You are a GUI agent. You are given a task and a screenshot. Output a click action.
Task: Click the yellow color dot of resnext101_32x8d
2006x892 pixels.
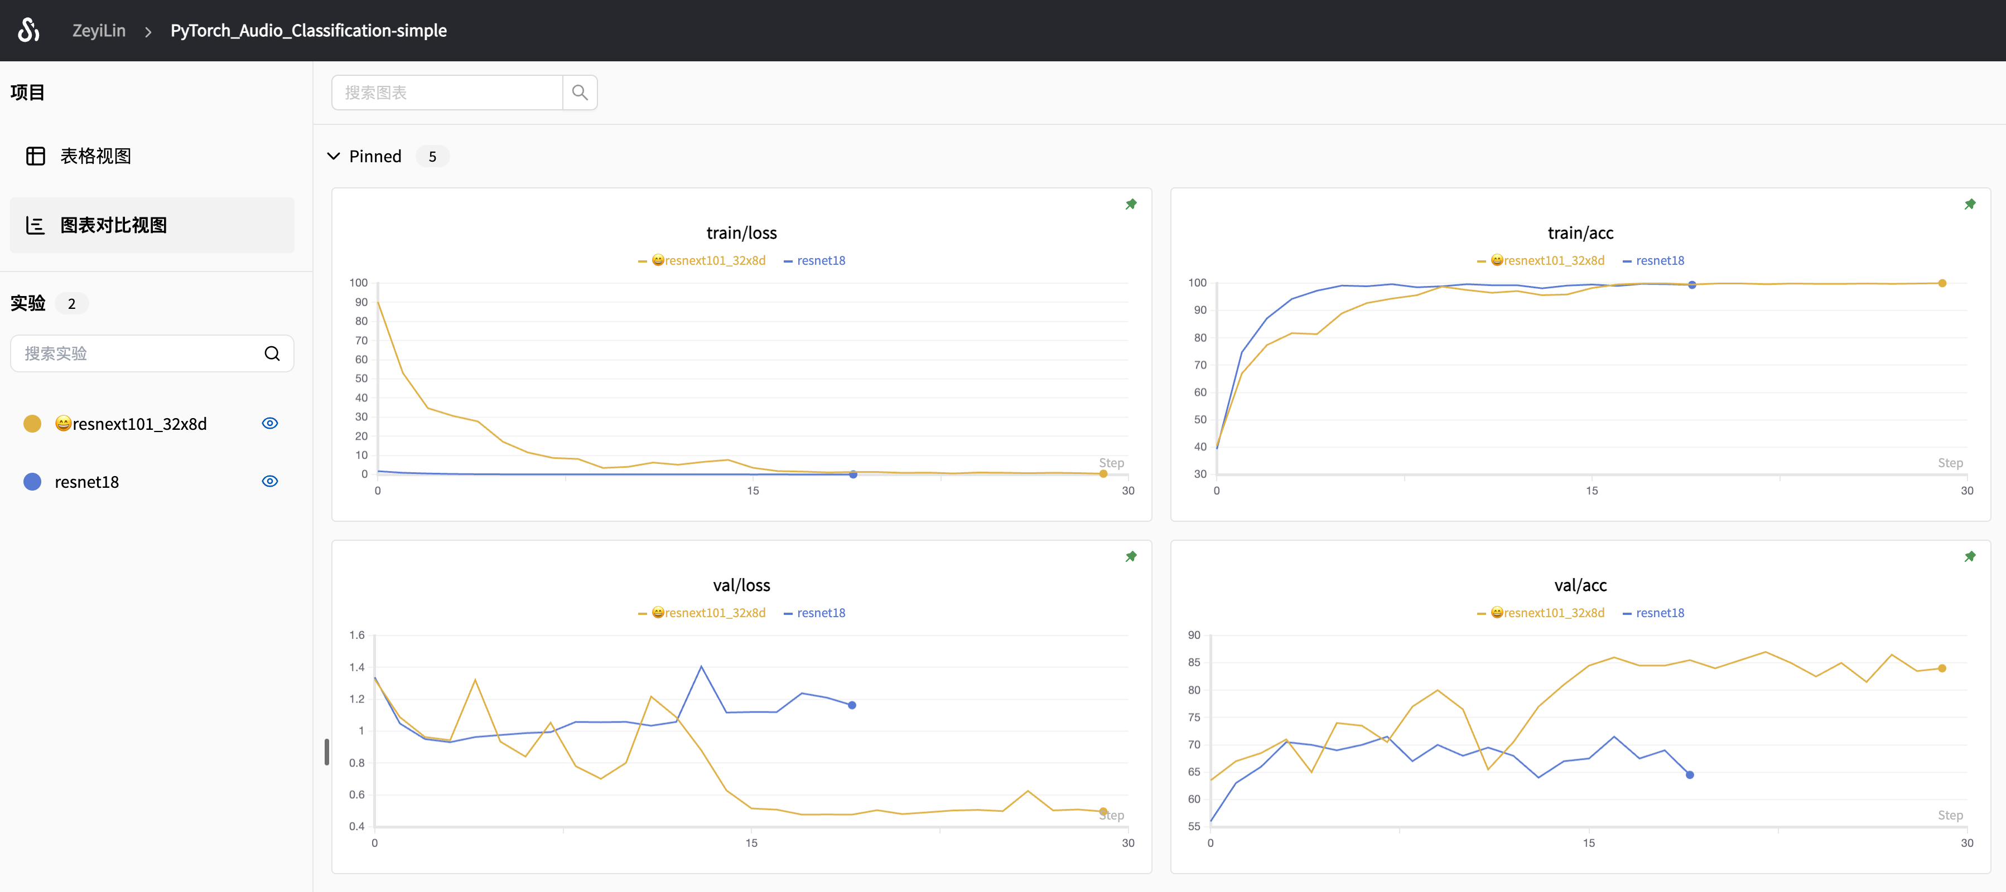point(33,424)
